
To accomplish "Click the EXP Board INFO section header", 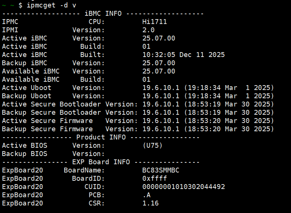I will pyautogui.click(x=101, y=162).
